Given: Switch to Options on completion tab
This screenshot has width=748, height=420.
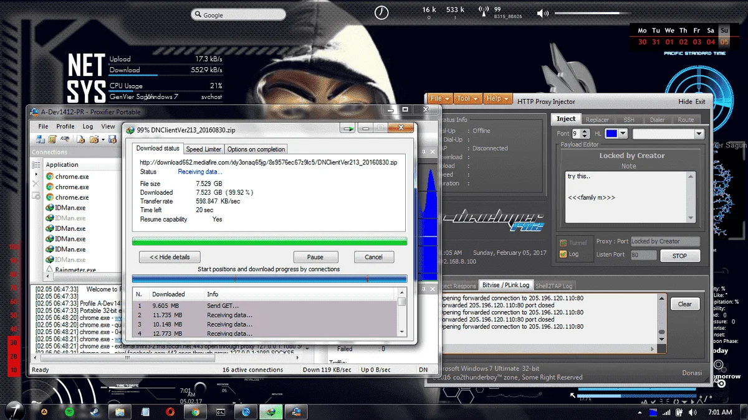Looking at the screenshot, I should [x=256, y=149].
